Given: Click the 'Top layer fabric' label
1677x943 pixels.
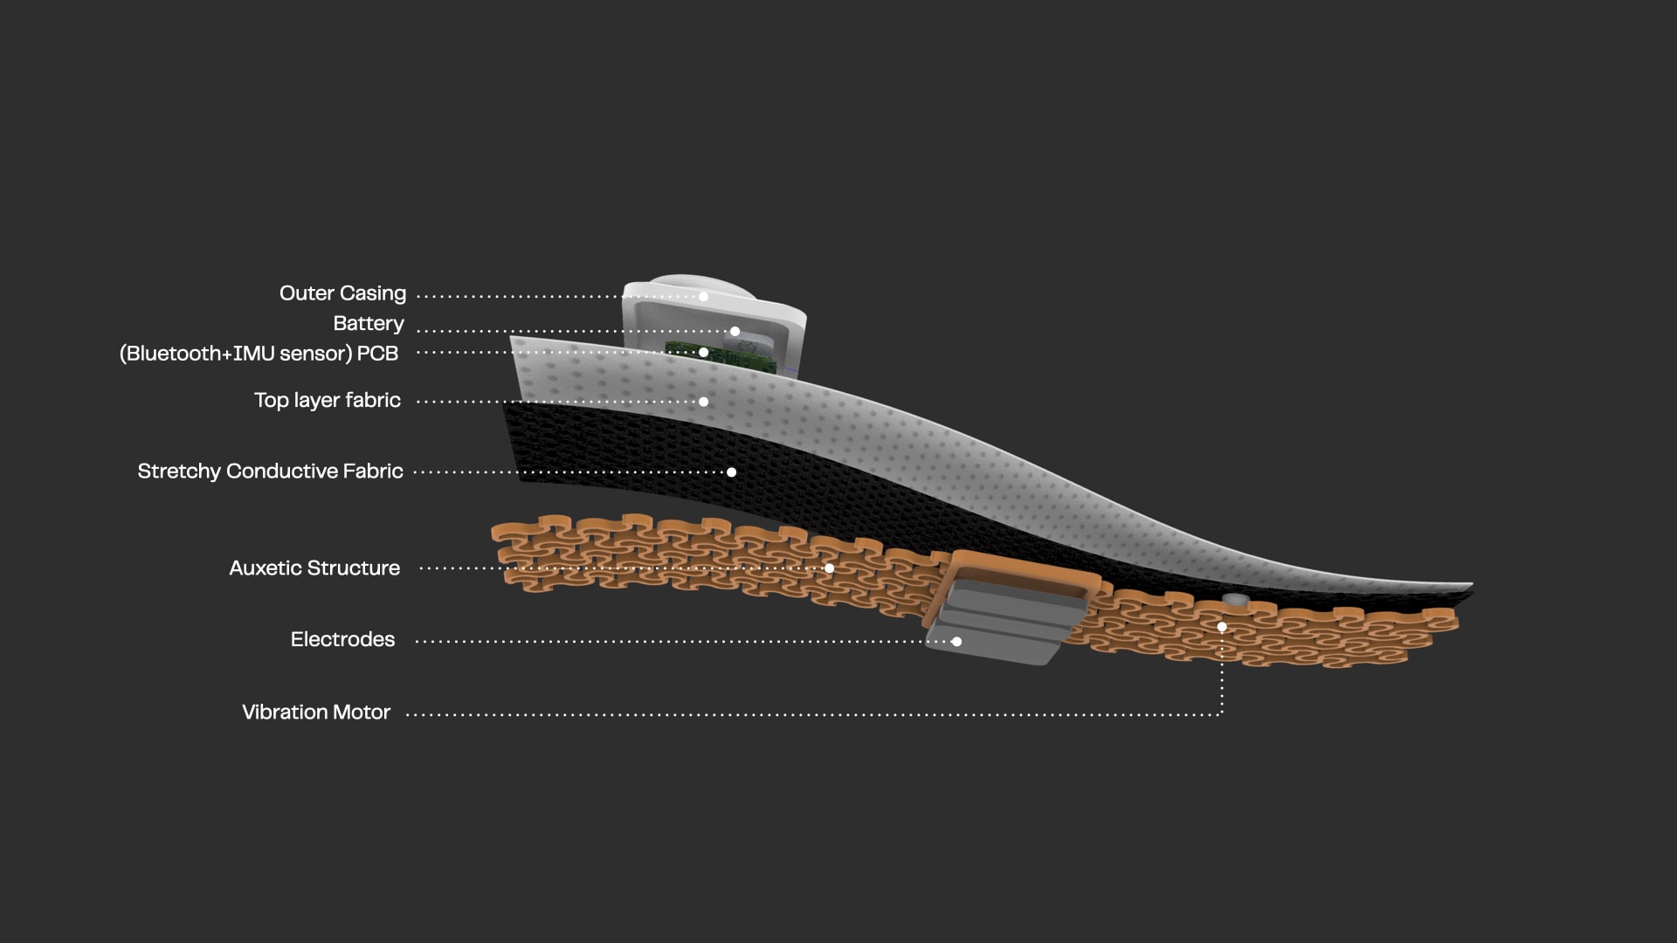Looking at the screenshot, I should [x=328, y=401].
